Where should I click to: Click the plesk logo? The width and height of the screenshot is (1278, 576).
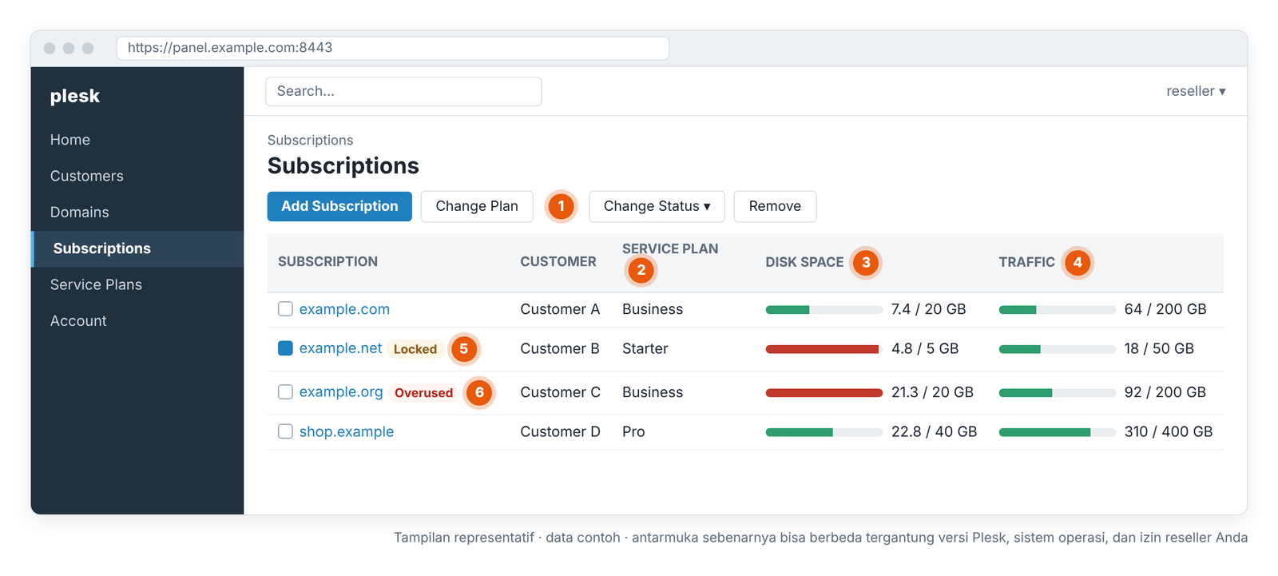click(x=75, y=96)
